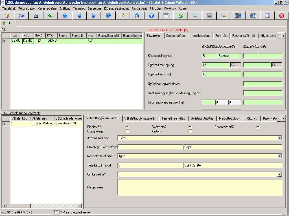The height and width of the screenshot is (216, 289).
Task: Click the floppy disk save icon
Action: (x=36, y=16)
